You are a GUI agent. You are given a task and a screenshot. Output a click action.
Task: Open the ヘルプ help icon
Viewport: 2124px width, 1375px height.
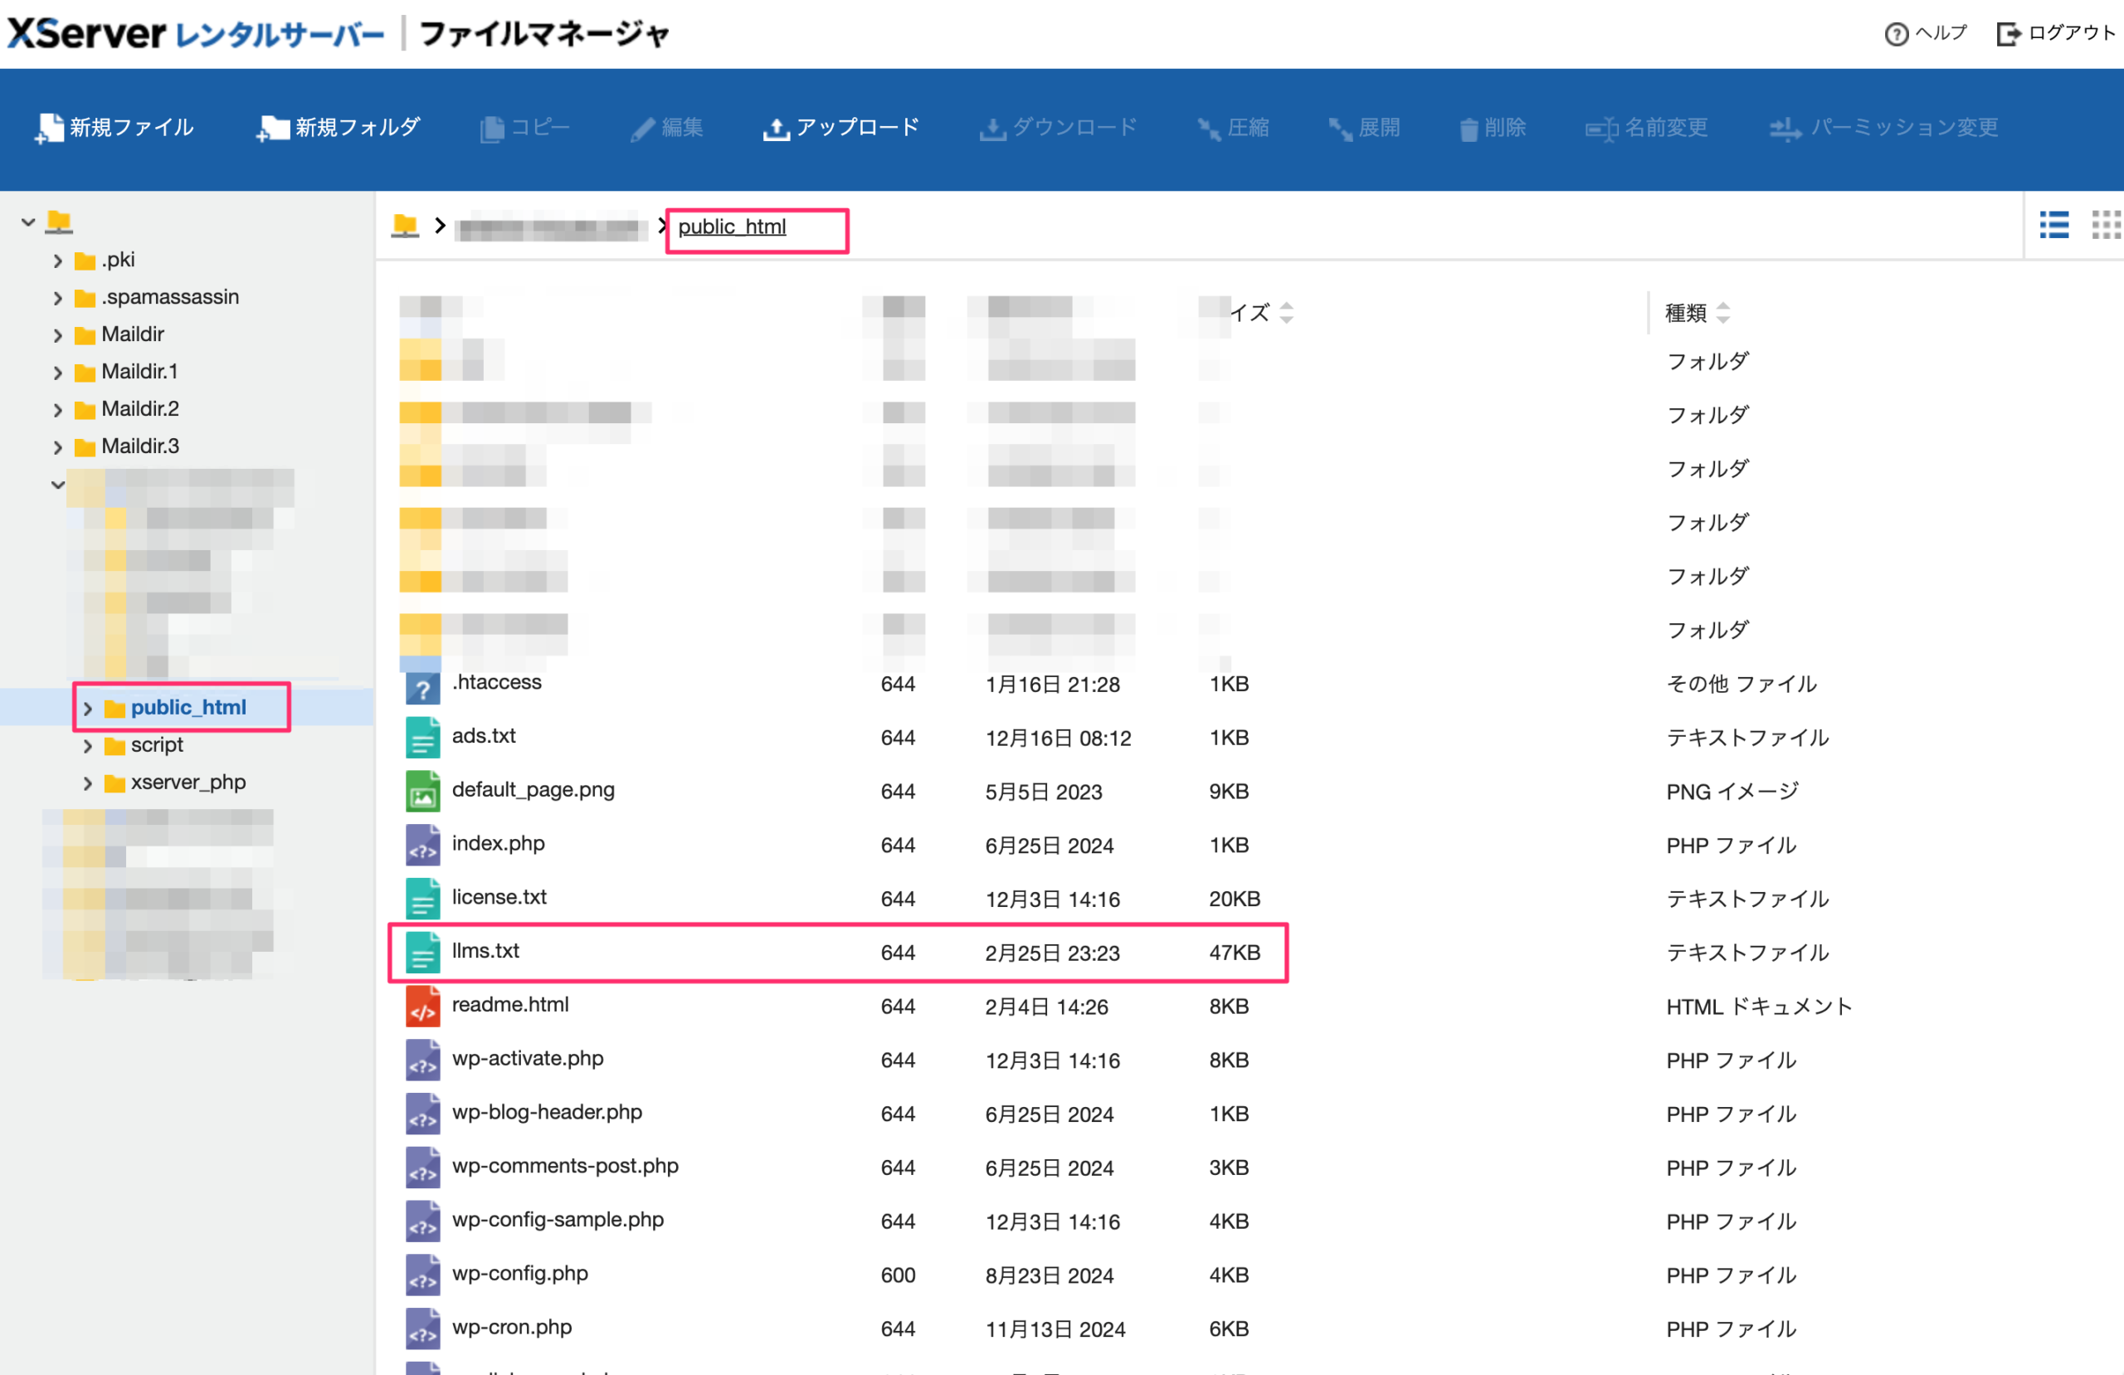point(1925,33)
